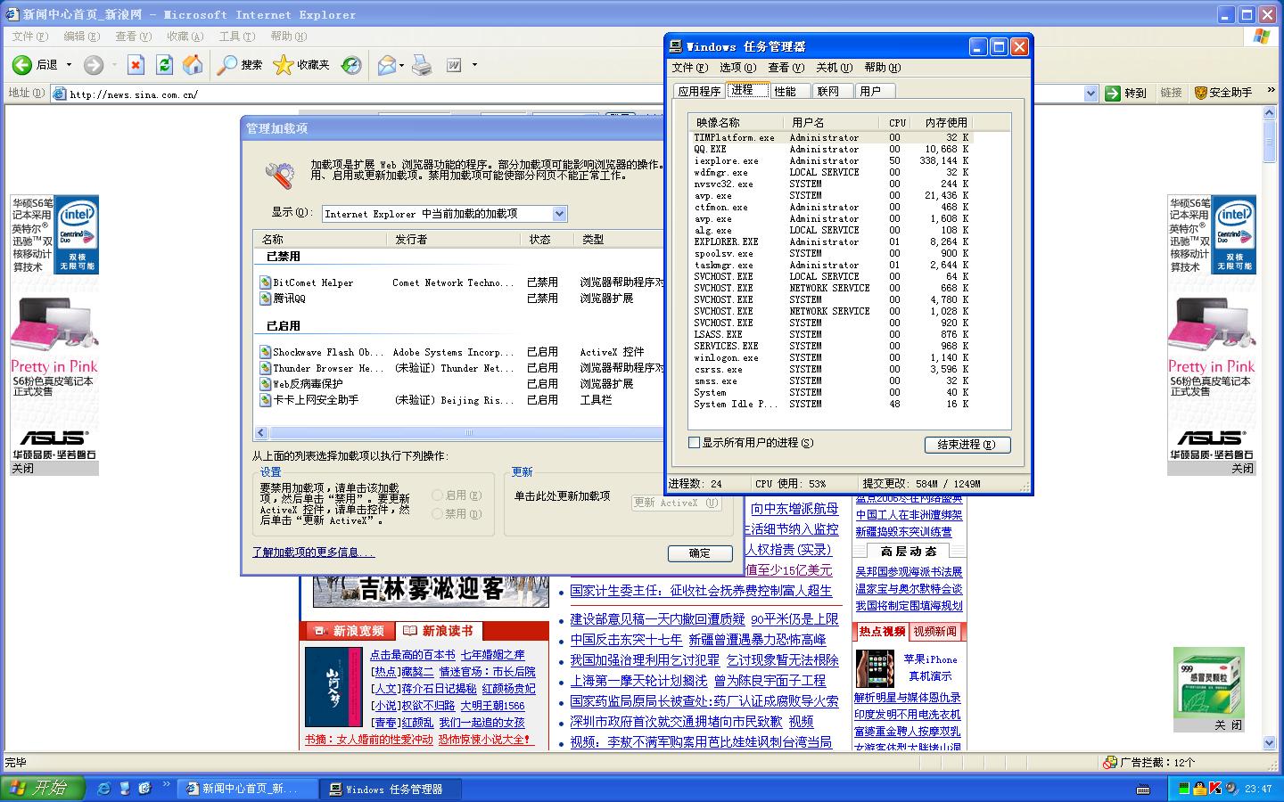Open the 收藏夹 favorites star
Viewport: 1284px width, 802px height.
click(x=283, y=65)
